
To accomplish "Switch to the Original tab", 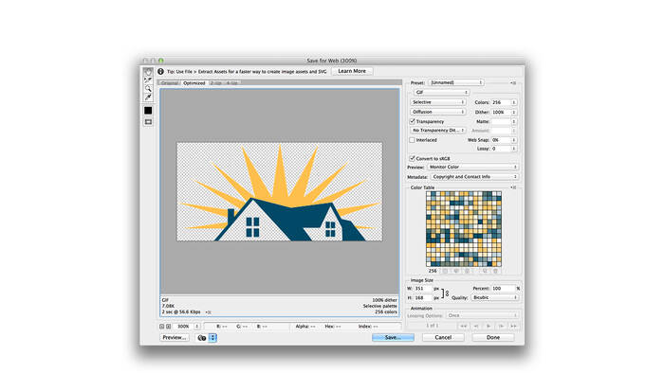I will tap(170, 82).
